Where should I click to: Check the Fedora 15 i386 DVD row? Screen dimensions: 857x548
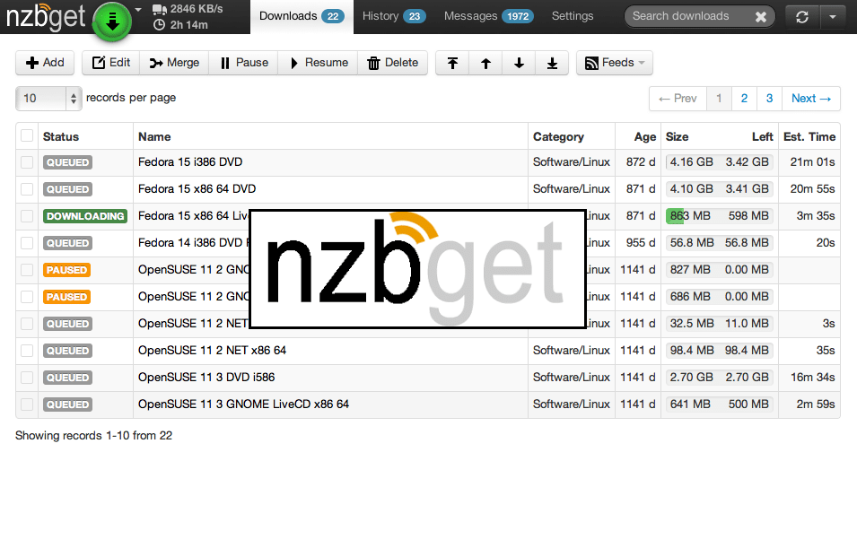27,162
